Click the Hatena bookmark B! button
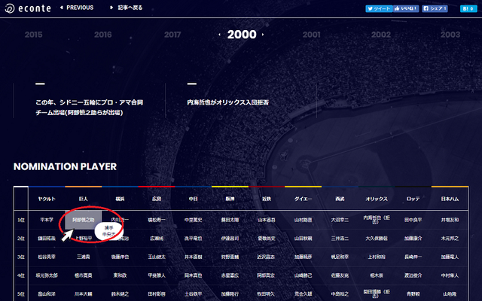482x301 pixels. [x=468, y=8]
